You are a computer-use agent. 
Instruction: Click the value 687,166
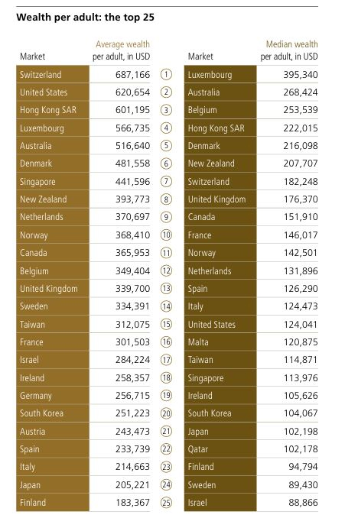[x=132, y=75]
